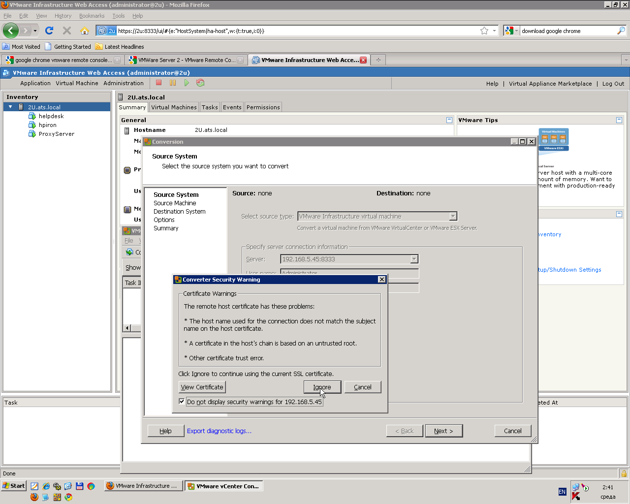Click Help button in the Conversion wizard
Viewport: 630px width, 504px height.
pos(166,431)
